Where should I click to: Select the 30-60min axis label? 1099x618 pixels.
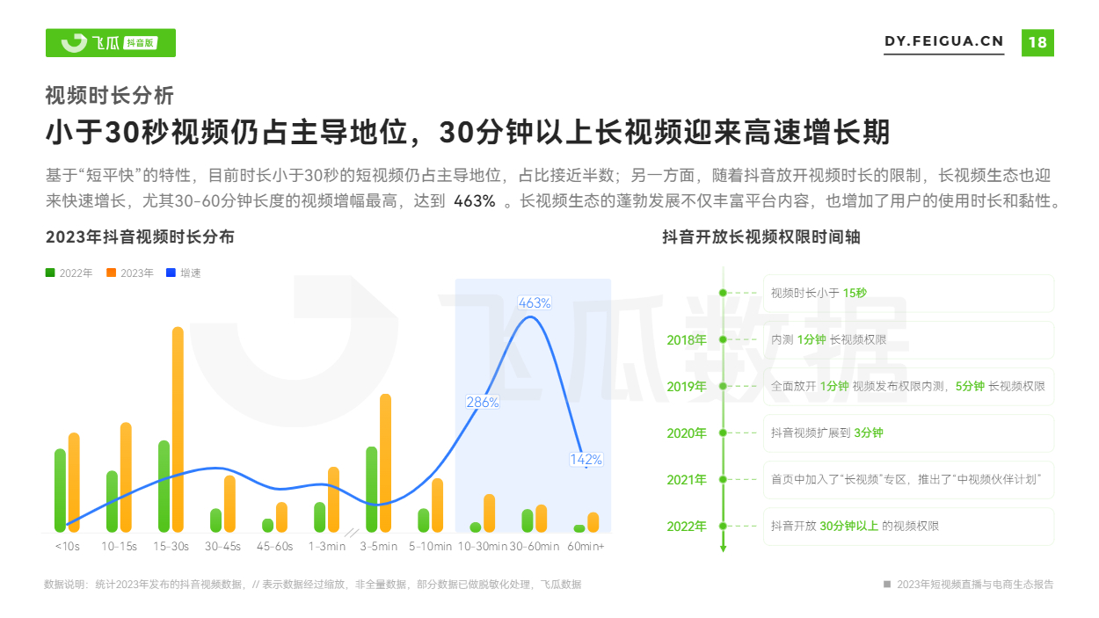pyautogui.click(x=535, y=546)
